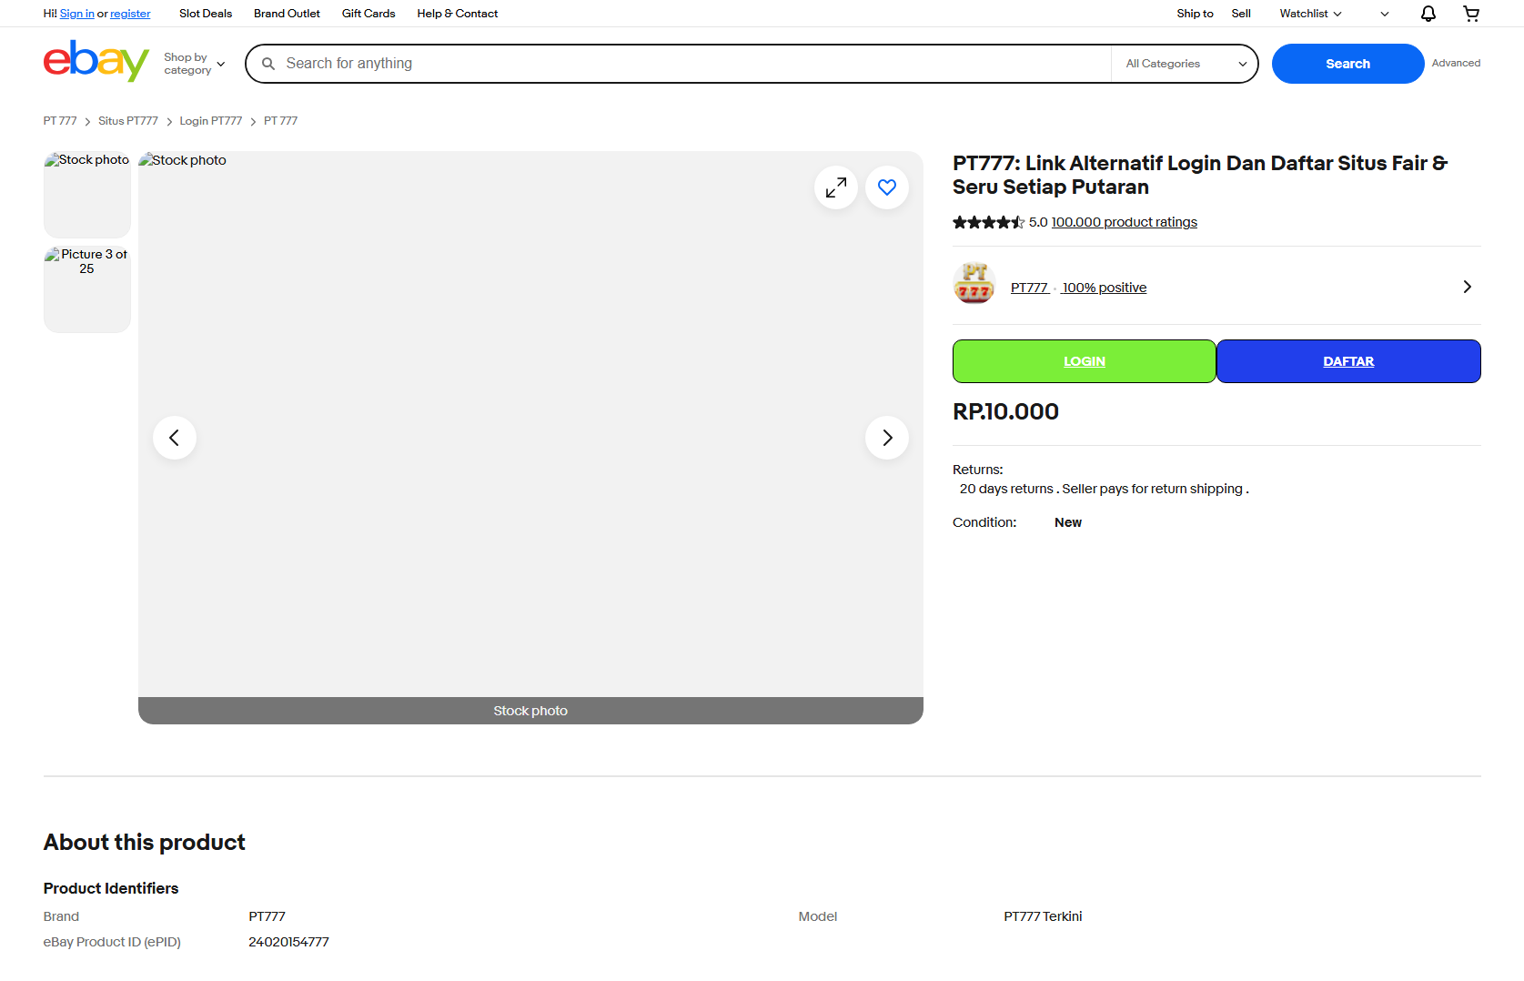The image size is (1524, 981).
Task: Open the 100.000 product ratings link
Action: 1125,222
